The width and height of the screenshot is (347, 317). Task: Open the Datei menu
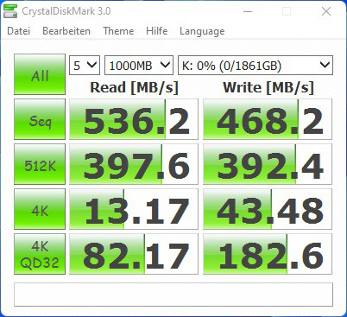(x=19, y=31)
